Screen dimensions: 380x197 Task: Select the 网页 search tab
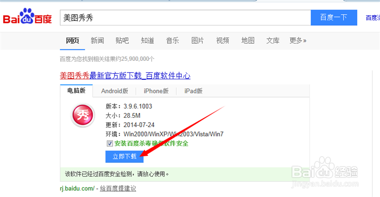[73, 40]
